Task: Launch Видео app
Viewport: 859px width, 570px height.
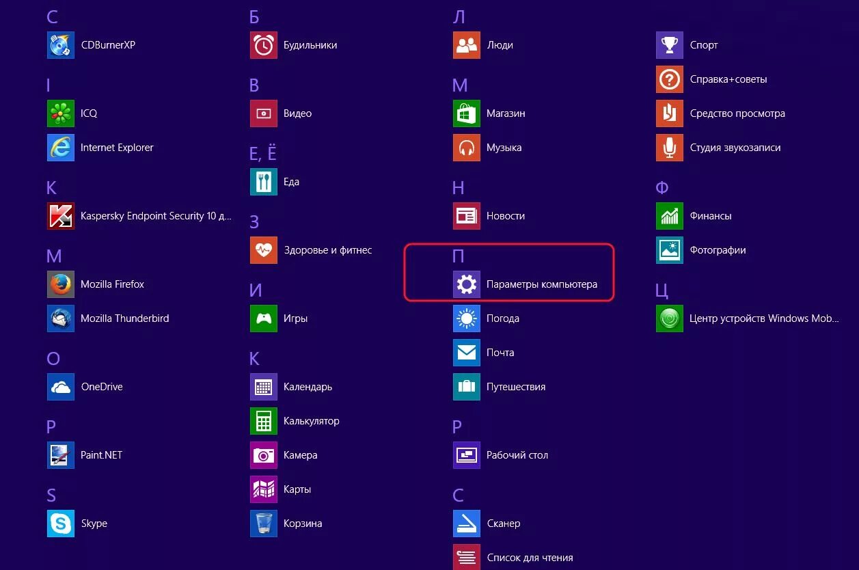Action: tap(264, 113)
